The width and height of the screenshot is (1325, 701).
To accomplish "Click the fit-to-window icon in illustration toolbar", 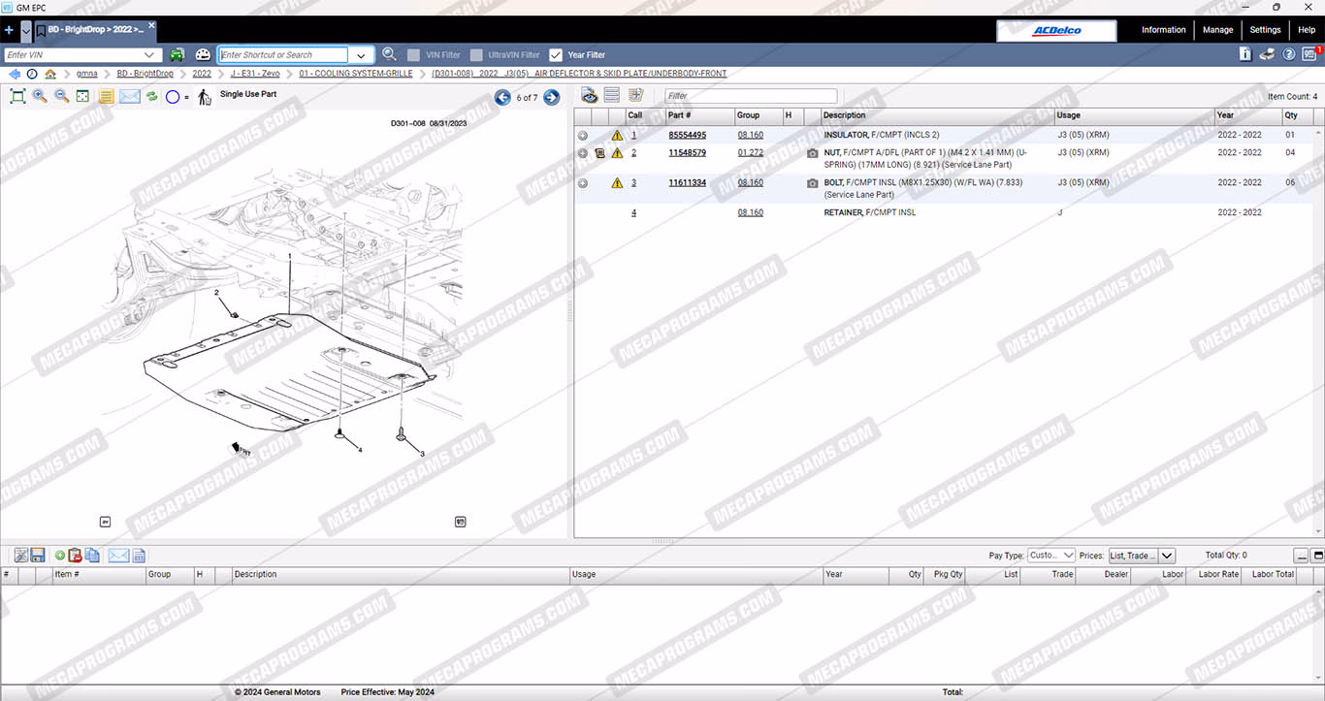I will [x=17, y=96].
